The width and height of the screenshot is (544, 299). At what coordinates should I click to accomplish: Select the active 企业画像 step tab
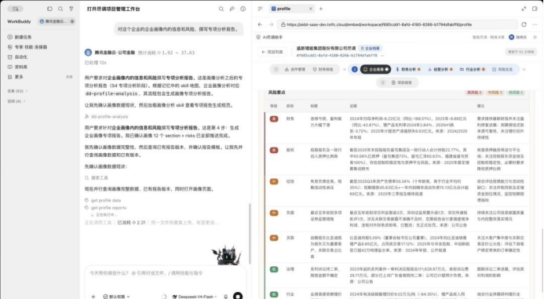375,69
